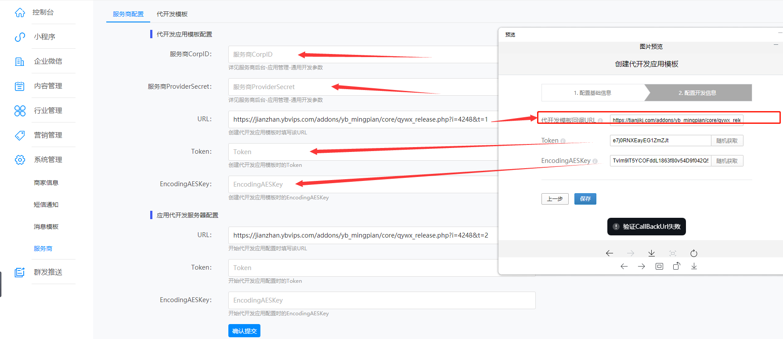Image resolution: width=783 pixels, height=339 pixels.
Task: Focus EncodingAESKey field under 应用代开发服务器配置
Action: coord(382,300)
